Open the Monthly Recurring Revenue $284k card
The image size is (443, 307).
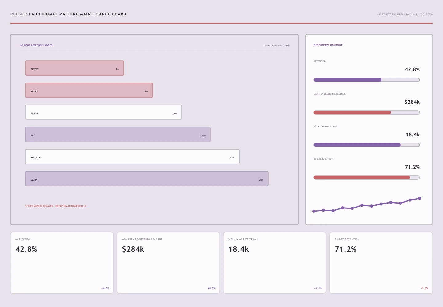click(168, 263)
